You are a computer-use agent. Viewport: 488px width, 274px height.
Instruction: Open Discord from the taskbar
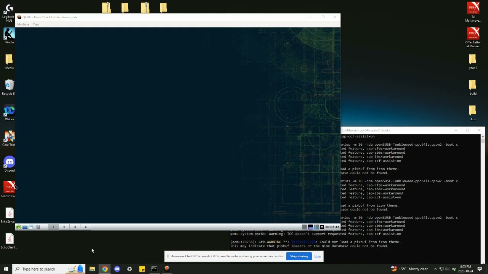[x=117, y=269]
